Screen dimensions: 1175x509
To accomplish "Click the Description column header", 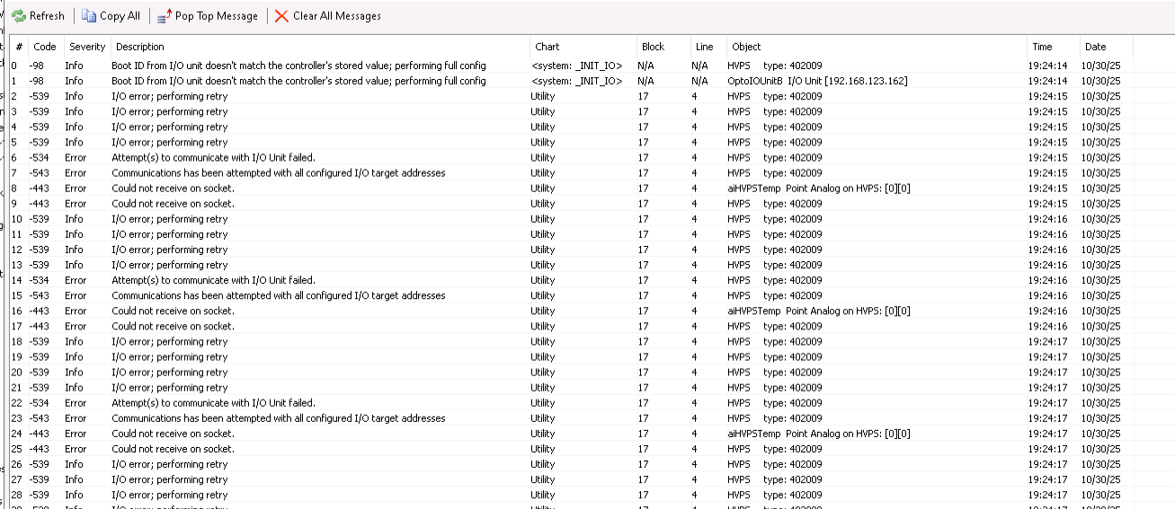I will [140, 47].
